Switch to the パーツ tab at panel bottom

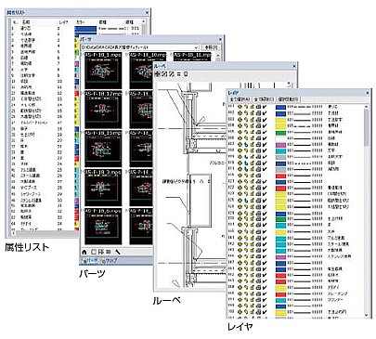pyautogui.click(x=90, y=261)
